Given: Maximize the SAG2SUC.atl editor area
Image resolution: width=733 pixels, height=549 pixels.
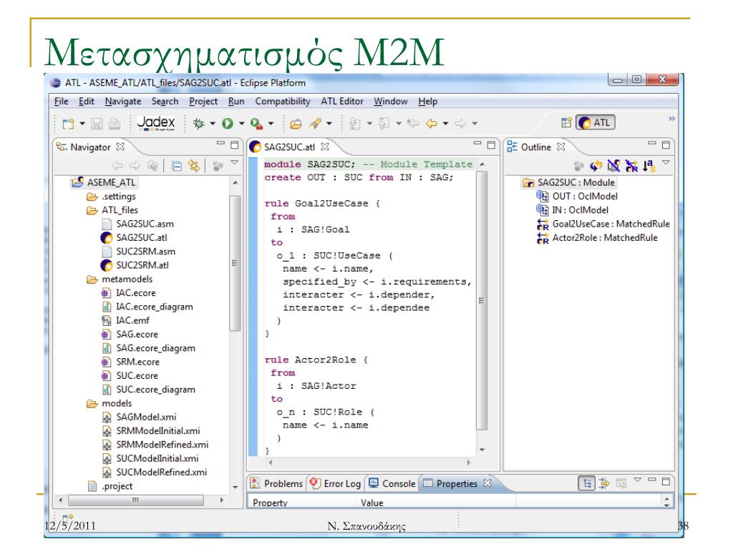Looking at the screenshot, I should (x=491, y=144).
